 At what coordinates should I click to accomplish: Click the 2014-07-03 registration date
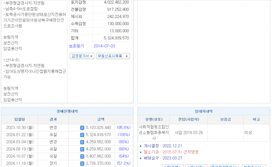click(104, 46)
